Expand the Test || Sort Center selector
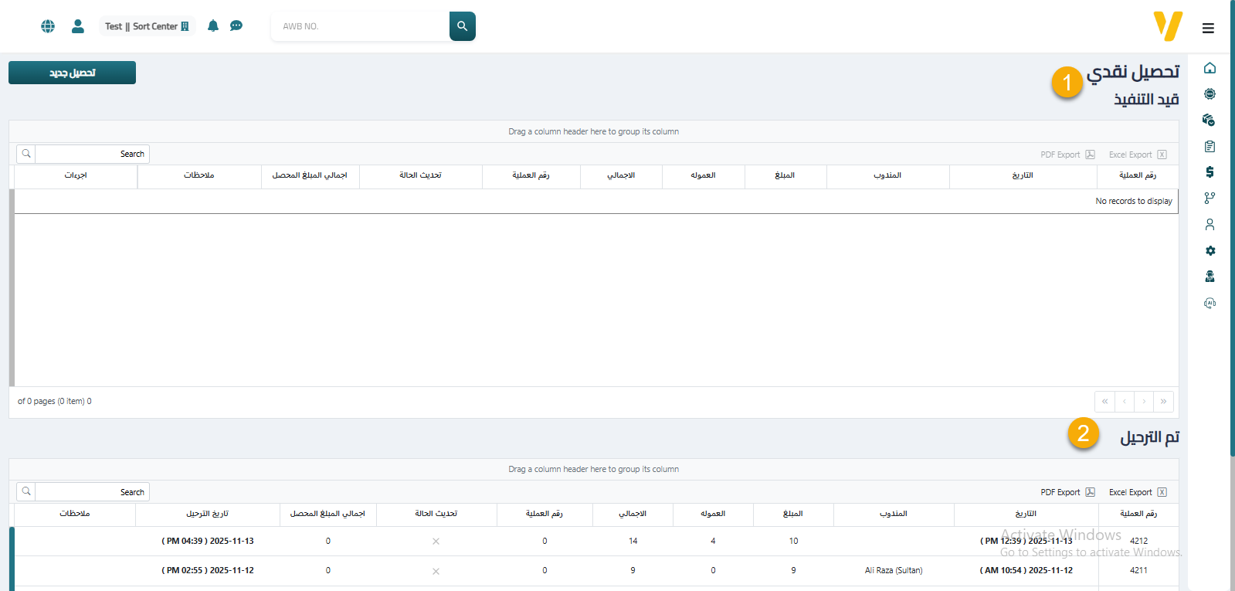Image resolution: width=1235 pixels, height=591 pixels. pos(147,26)
